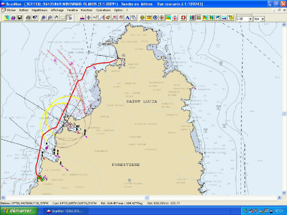Open the 0.98 distance scale dropdown
The width and height of the screenshot is (287, 215).
[x=250, y=19]
